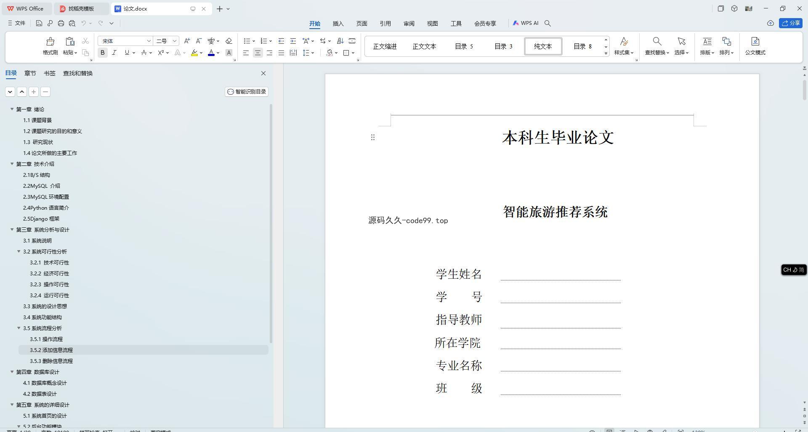Image resolution: width=808 pixels, height=432 pixels.
Task: Click the Find and Replace magnifier icon
Action: (x=656, y=41)
